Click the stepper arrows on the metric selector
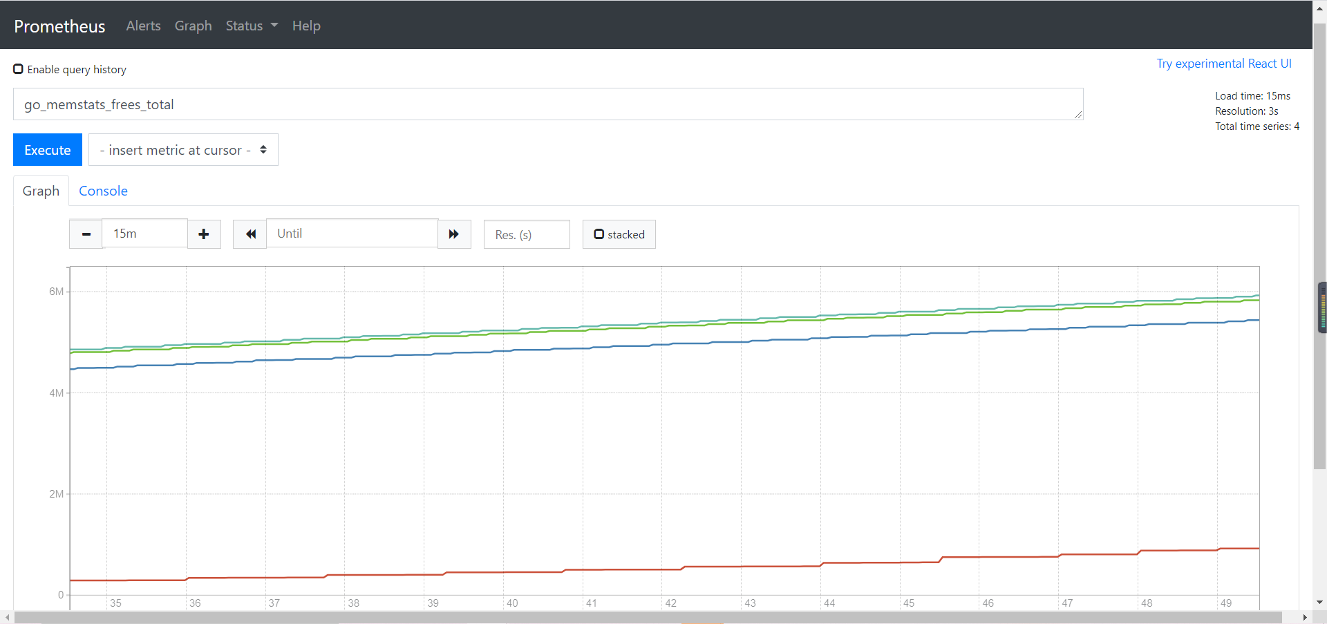1327x624 pixels. click(x=263, y=149)
